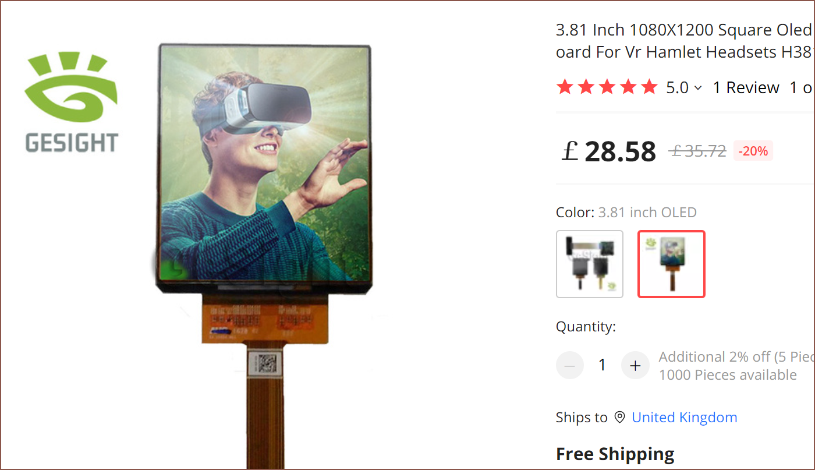Click the product title text
This screenshot has height=470, width=815.
pyautogui.click(x=685, y=41)
